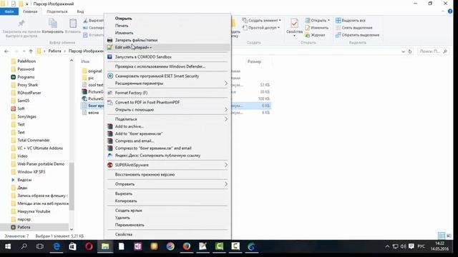Click the Размер column header
Viewport: 458px width, 257px height.
pyautogui.click(x=254, y=61)
